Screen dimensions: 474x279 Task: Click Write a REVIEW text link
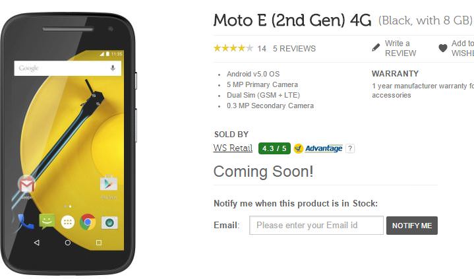click(400, 48)
